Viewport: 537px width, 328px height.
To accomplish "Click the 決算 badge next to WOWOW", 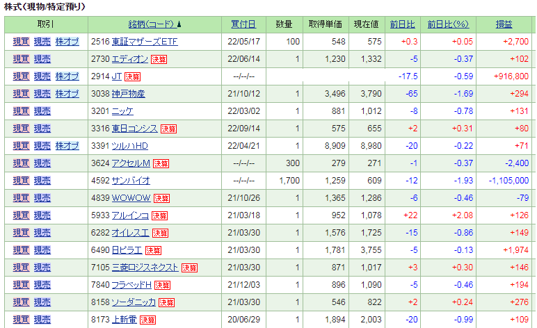I will (161, 198).
